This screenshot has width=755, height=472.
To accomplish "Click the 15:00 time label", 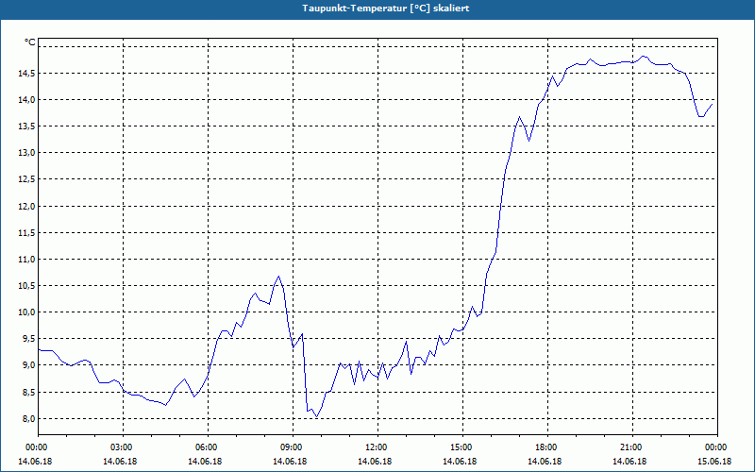I will coord(462,447).
